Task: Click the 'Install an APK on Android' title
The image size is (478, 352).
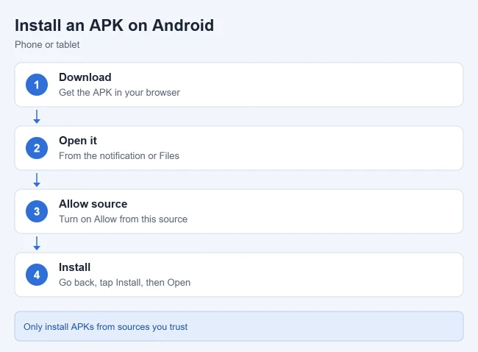Action: [x=114, y=25]
